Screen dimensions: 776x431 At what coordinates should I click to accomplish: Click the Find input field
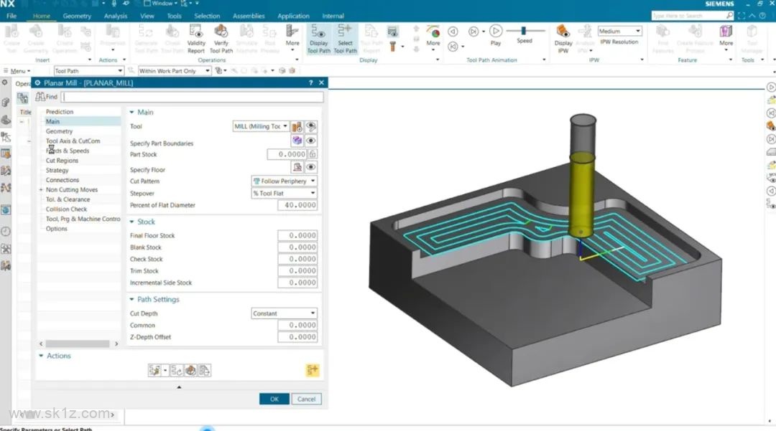pos(193,97)
